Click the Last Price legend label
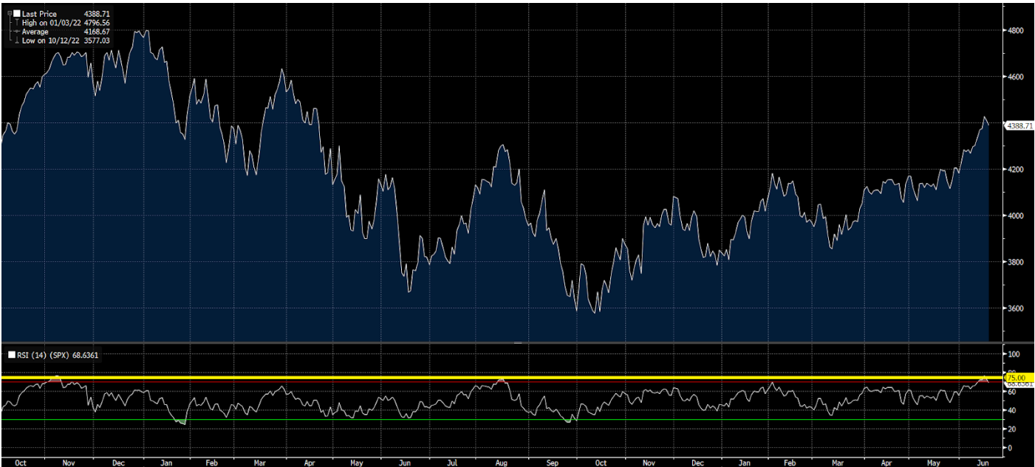The width and height of the screenshot is (1035, 467). pos(39,14)
